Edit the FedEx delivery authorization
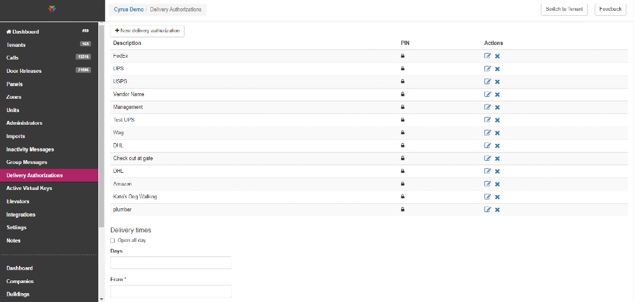 pyautogui.click(x=487, y=56)
